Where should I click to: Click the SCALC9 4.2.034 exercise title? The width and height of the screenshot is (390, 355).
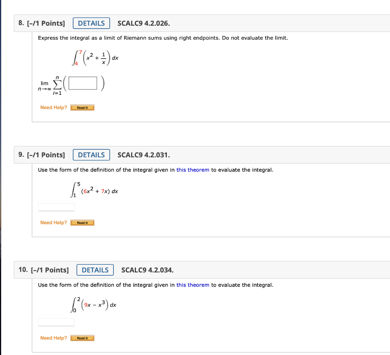[147, 270]
